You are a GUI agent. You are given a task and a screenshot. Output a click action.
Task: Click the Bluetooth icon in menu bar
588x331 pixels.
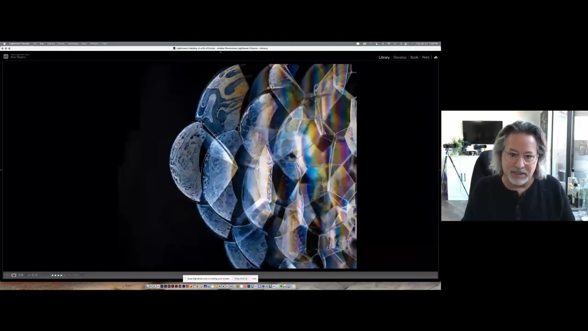click(x=383, y=44)
